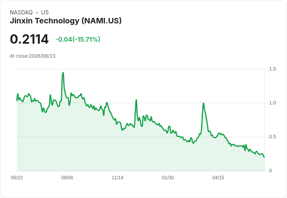Click the 0.5 y-axis price label

click(x=272, y=137)
